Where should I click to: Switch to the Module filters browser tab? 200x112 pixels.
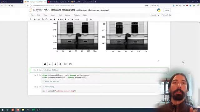[82, 2]
